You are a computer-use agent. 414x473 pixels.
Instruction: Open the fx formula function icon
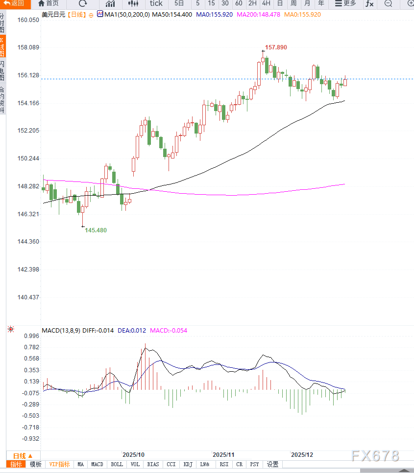pos(369,3)
